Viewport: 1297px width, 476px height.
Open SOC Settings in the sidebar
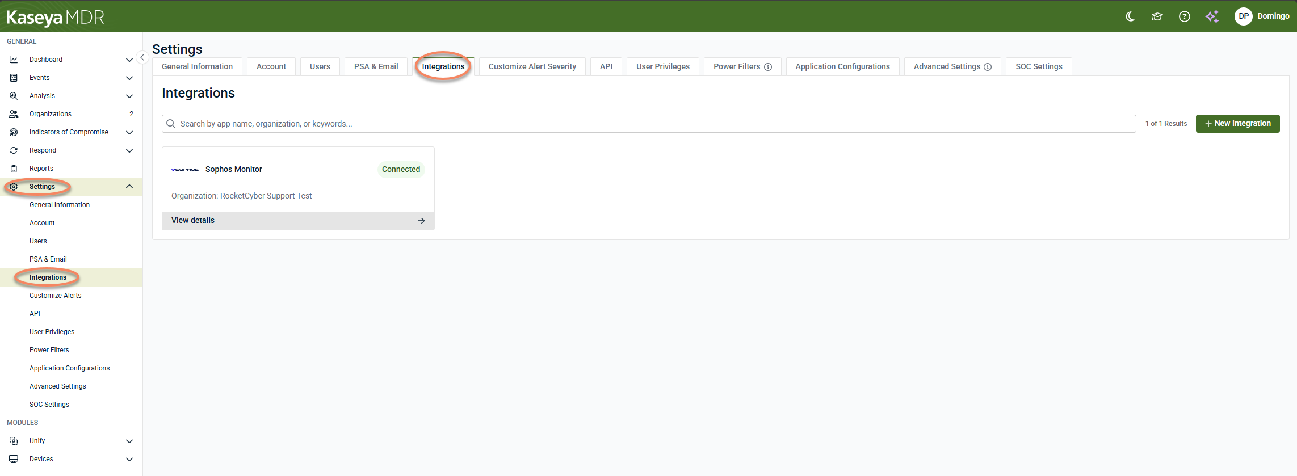pos(49,405)
